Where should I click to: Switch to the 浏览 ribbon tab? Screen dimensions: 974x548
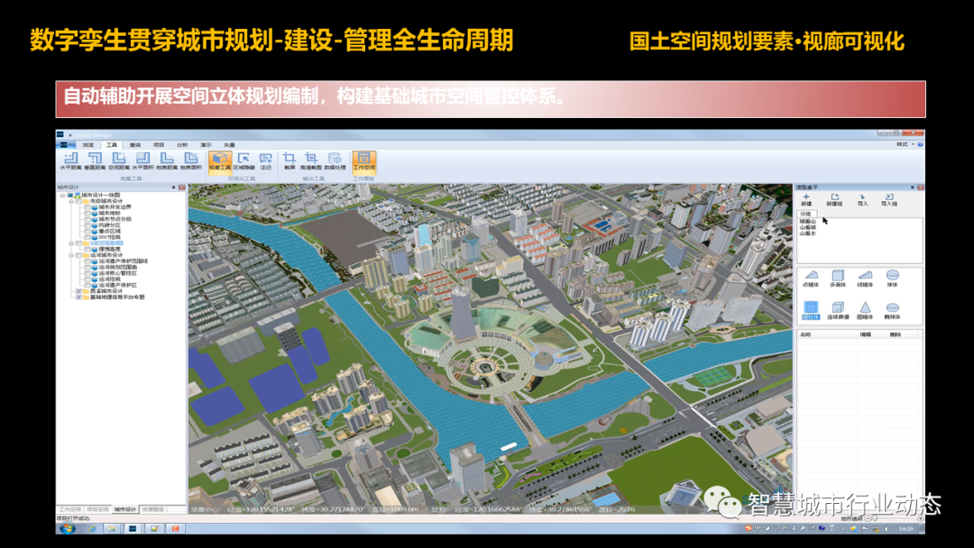click(x=88, y=144)
